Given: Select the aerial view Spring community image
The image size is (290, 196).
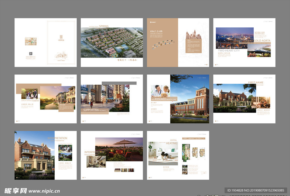Looking at the screenshot, I should coord(112,43).
